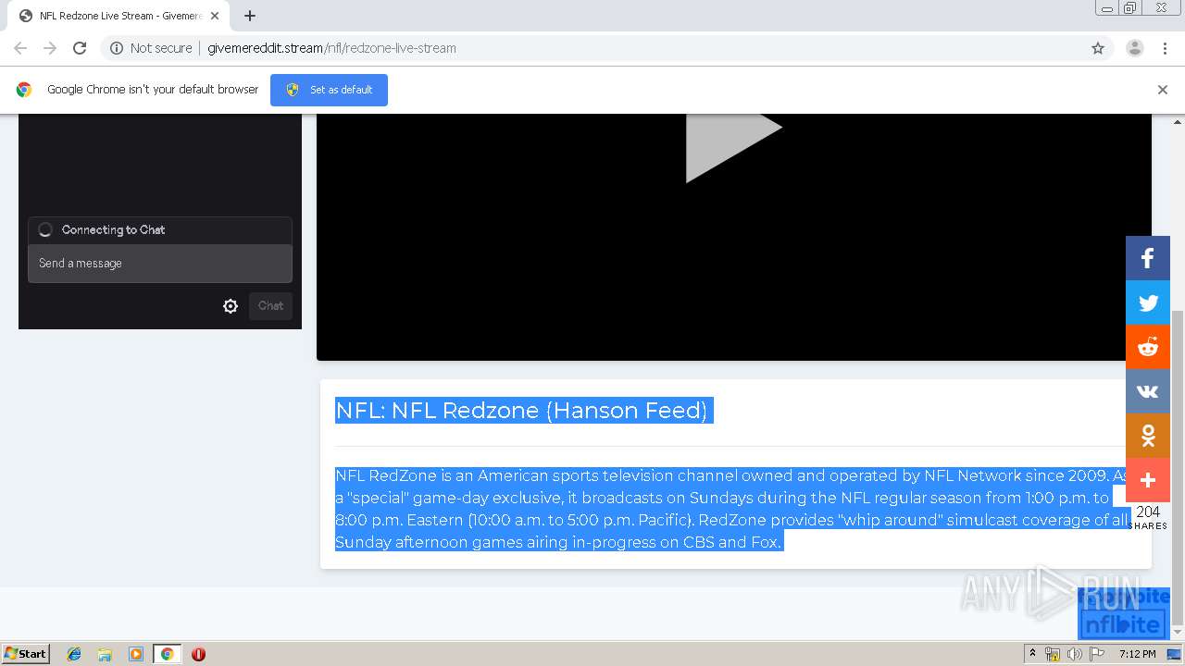
Task: View Not secure site information
Action: (151, 48)
